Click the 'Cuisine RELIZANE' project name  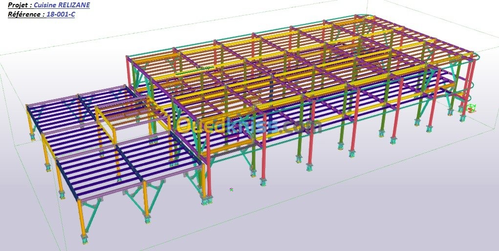pos(62,5)
